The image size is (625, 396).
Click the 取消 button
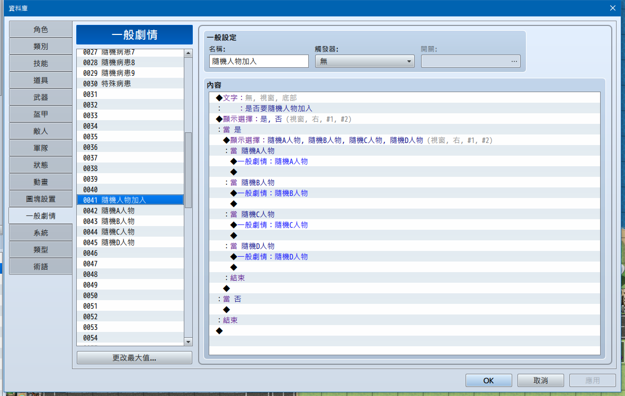tap(540, 381)
